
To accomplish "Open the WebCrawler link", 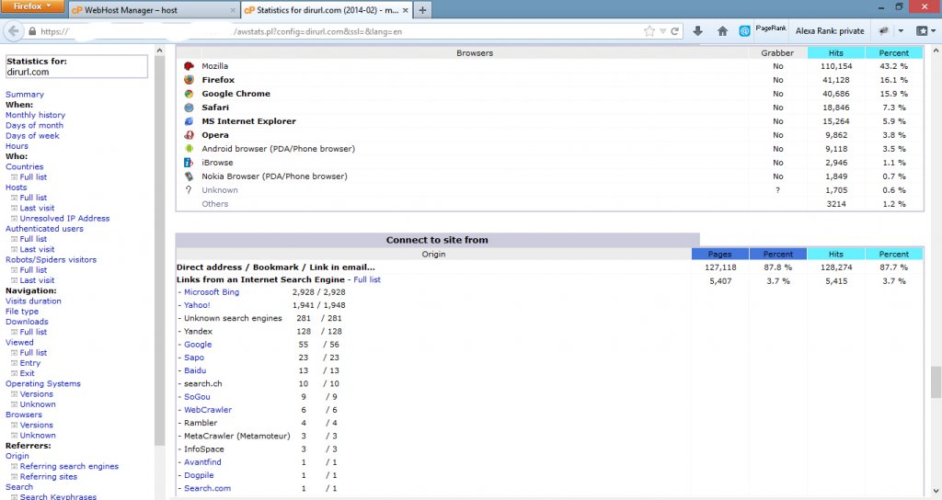I will point(208,410).
